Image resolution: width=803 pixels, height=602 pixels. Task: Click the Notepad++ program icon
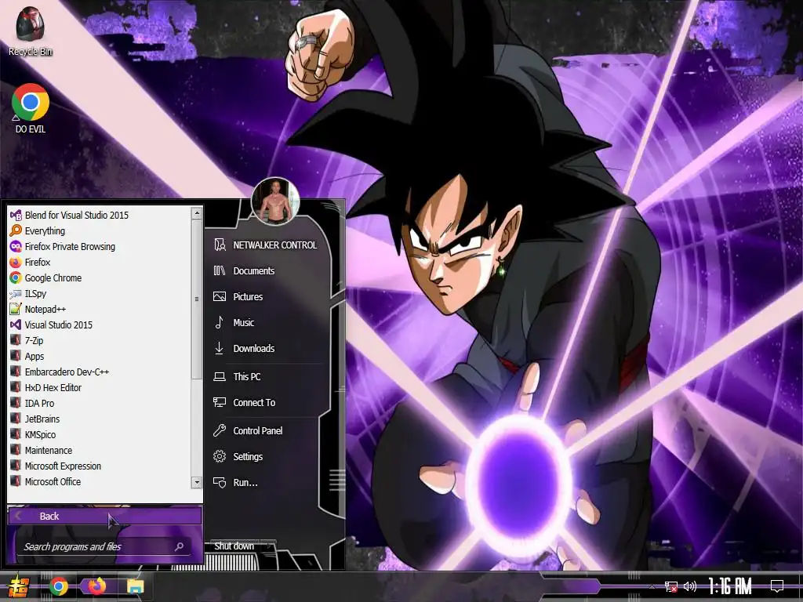[16, 309]
